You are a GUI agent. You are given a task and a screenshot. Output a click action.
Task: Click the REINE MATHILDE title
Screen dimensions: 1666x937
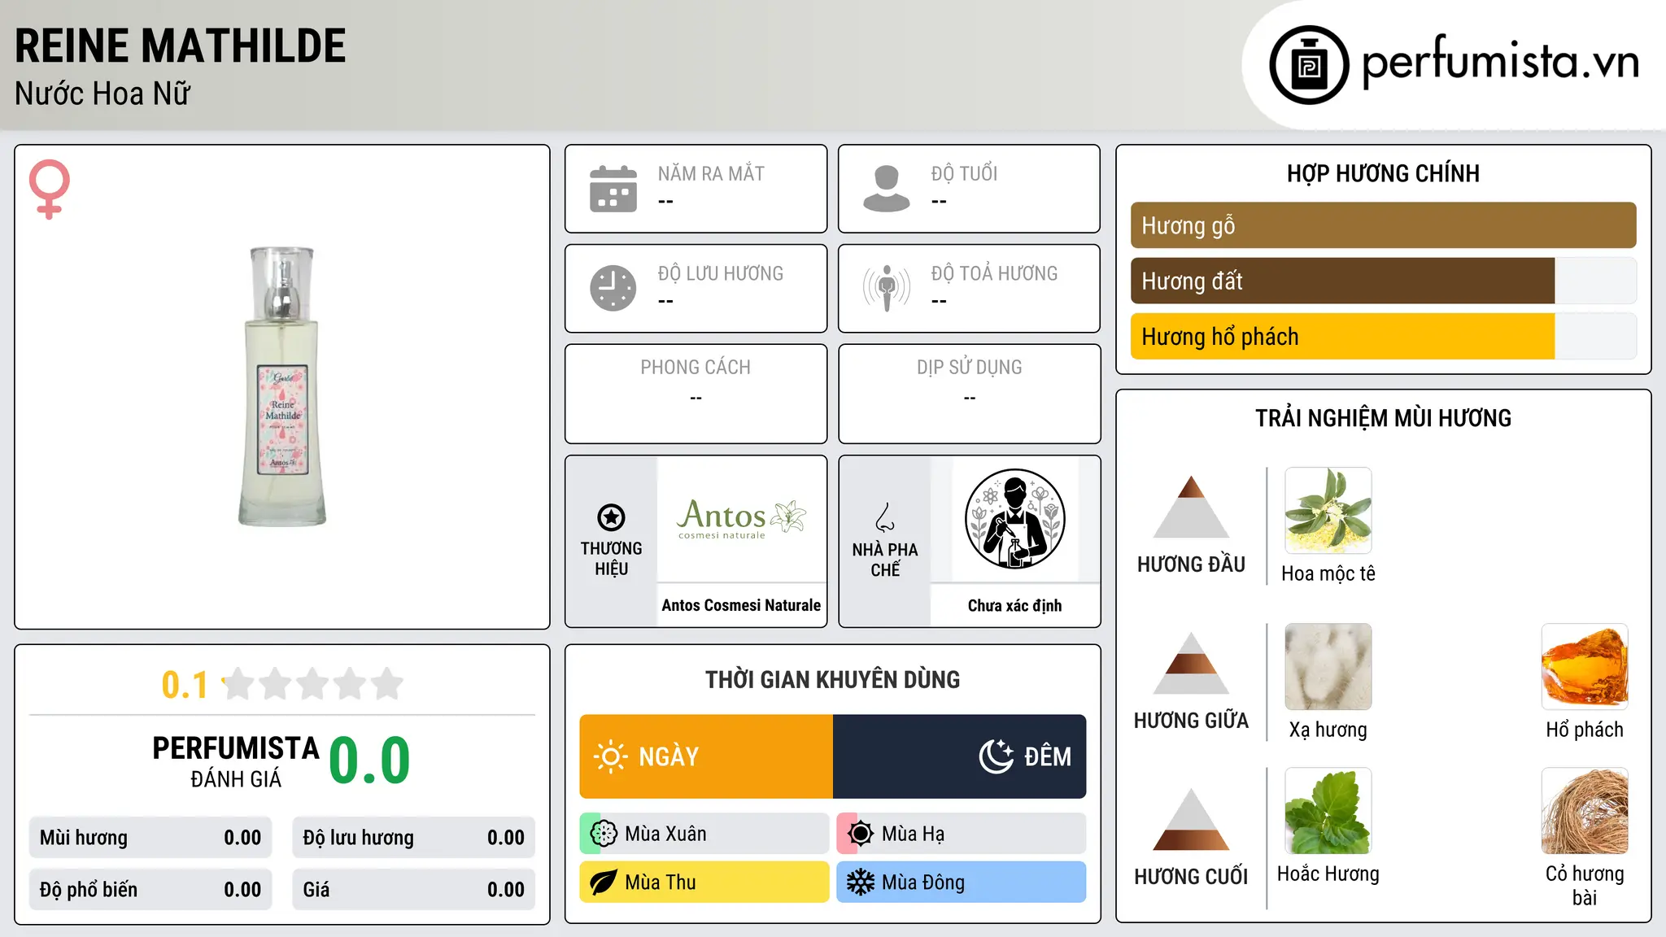181,46
